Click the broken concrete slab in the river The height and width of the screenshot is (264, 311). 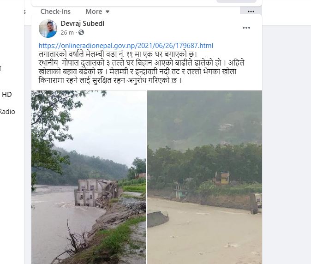[158, 219]
